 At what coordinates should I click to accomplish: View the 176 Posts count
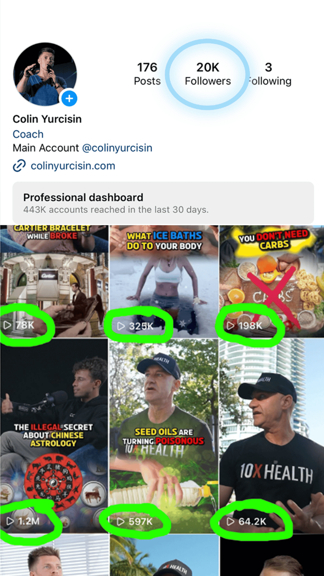pos(147,74)
